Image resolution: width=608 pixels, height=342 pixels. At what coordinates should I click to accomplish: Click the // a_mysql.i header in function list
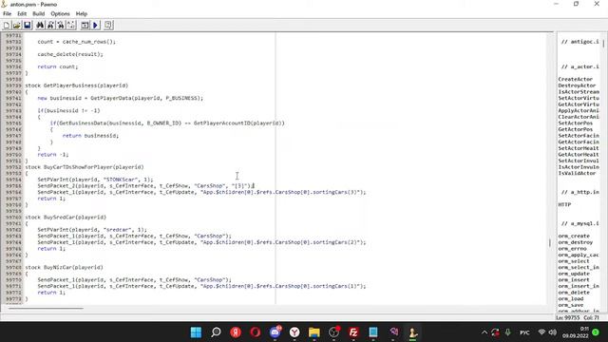click(x=579, y=223)
